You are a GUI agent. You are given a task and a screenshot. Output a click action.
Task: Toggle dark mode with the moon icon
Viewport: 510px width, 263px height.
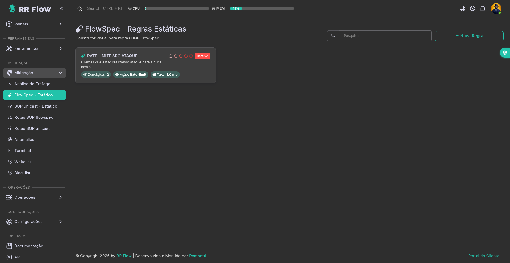point(473,8)
